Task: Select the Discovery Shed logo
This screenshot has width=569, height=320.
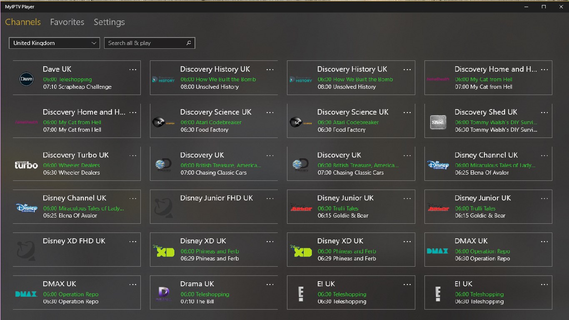Action: tap(437, 121)
